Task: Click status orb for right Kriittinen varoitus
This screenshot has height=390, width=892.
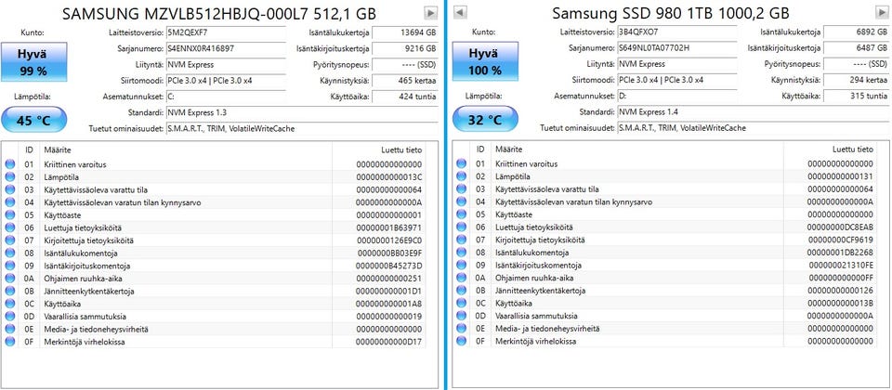Action: tap(462, 163)
